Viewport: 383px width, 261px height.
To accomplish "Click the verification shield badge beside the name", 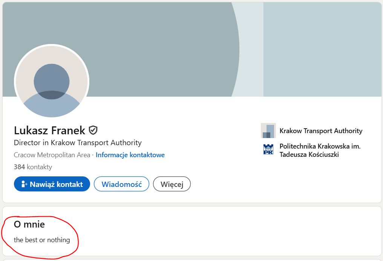I will [x=93, y=130].
